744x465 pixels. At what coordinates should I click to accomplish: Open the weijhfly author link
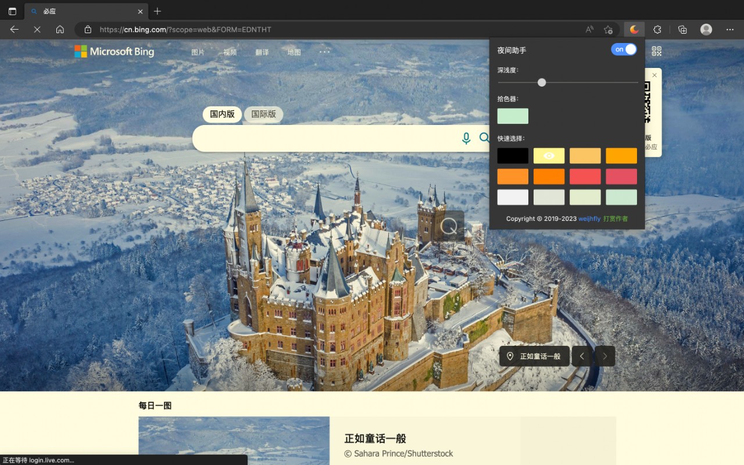[x=589, y=219]
